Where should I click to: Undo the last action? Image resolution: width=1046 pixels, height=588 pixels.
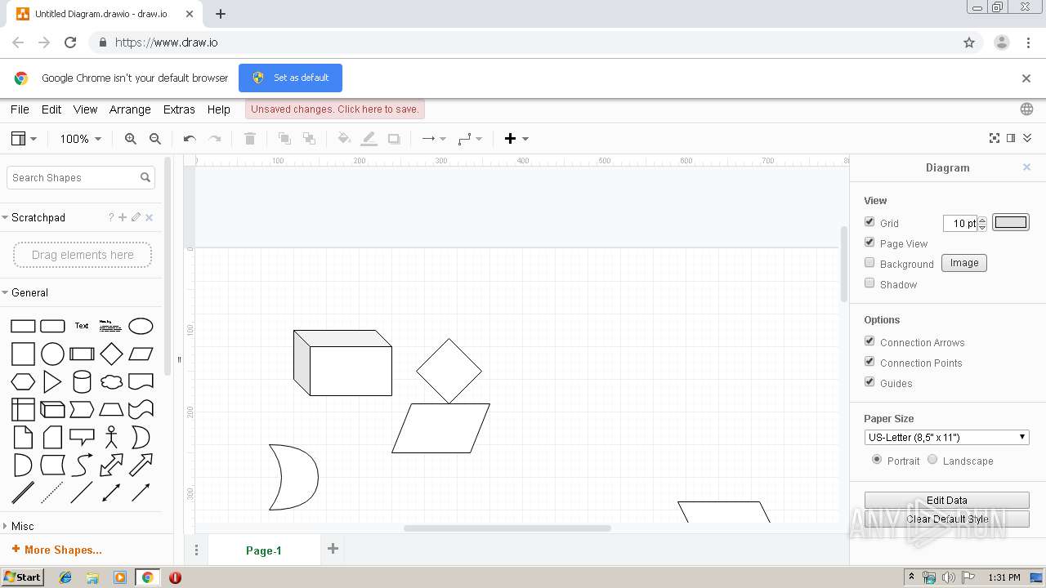tap(190, 139)
